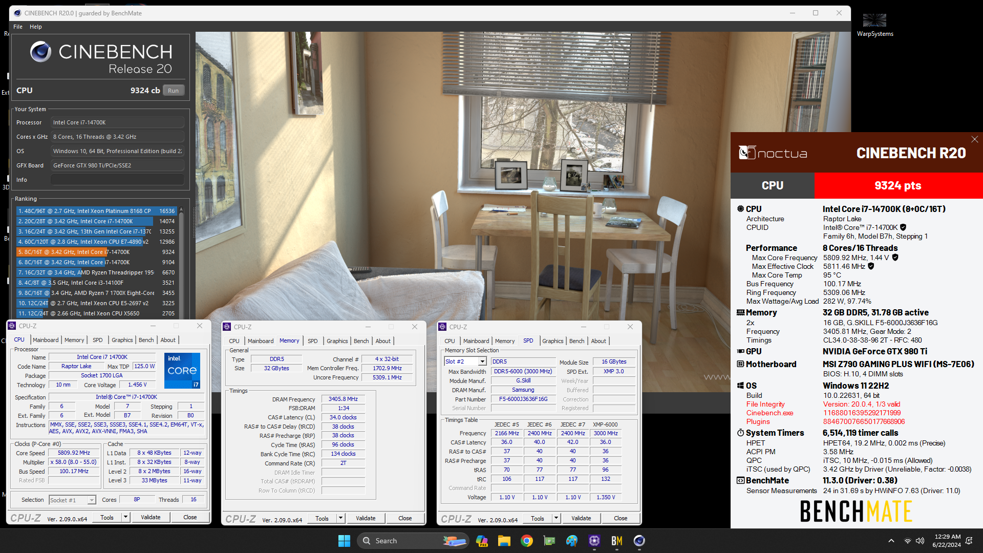Click the Cinebench ranking list scrollbar
The image size is (983, 553).
181,262
